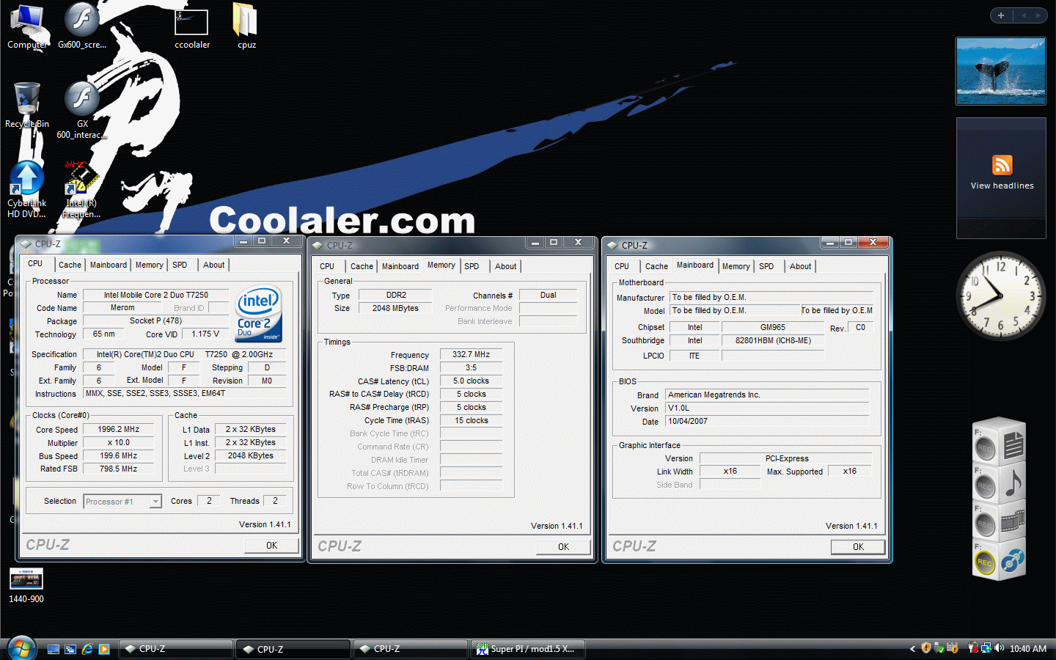Click the orange RSS feed icon

coord(1002,165)
